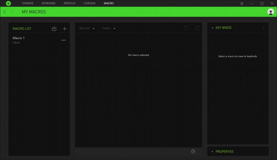Open Macro 1 options ellipsis menu

pyautogui.click(x=63, y=40)
